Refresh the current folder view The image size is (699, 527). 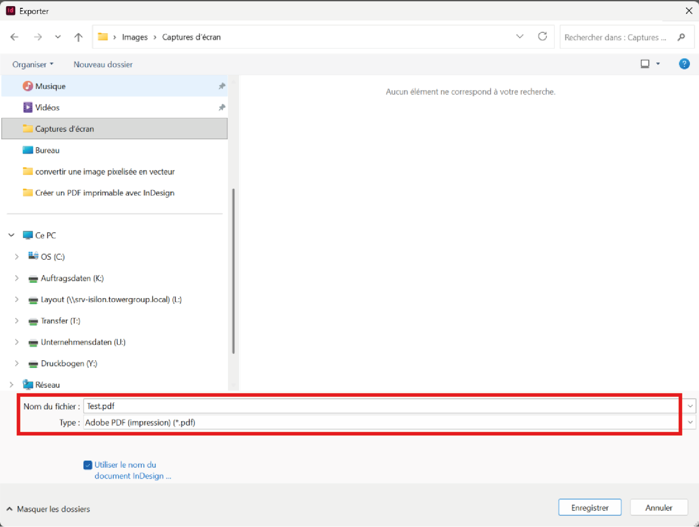click(x=542, y=37)
